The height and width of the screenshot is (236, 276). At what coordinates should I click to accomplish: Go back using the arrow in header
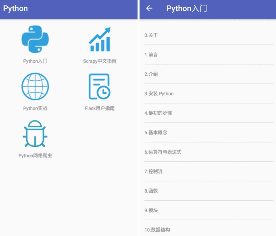149,8
